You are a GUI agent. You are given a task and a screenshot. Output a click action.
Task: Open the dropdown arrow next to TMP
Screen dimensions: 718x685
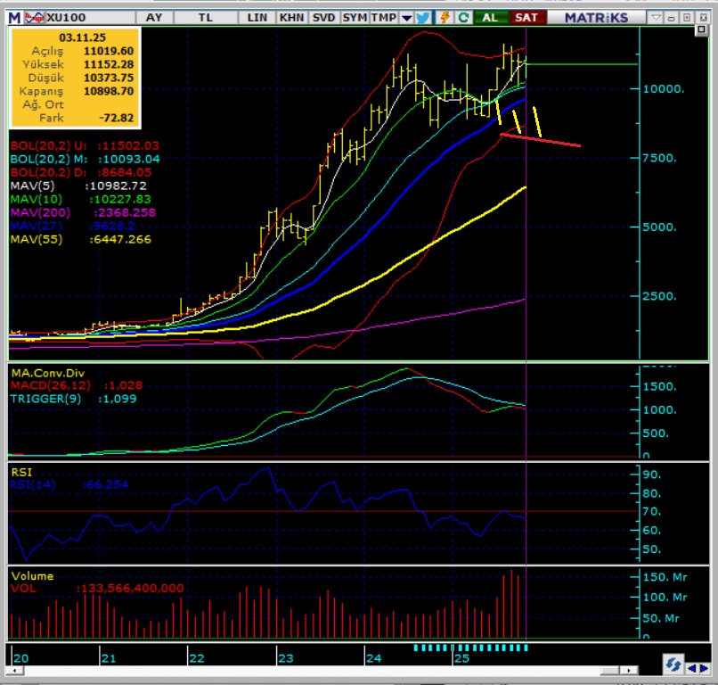tap(406, 17)
